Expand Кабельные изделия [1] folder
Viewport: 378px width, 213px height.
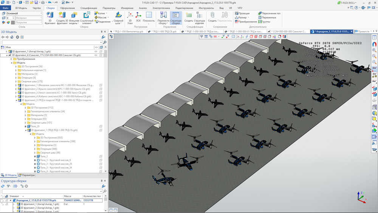point(16,70)
